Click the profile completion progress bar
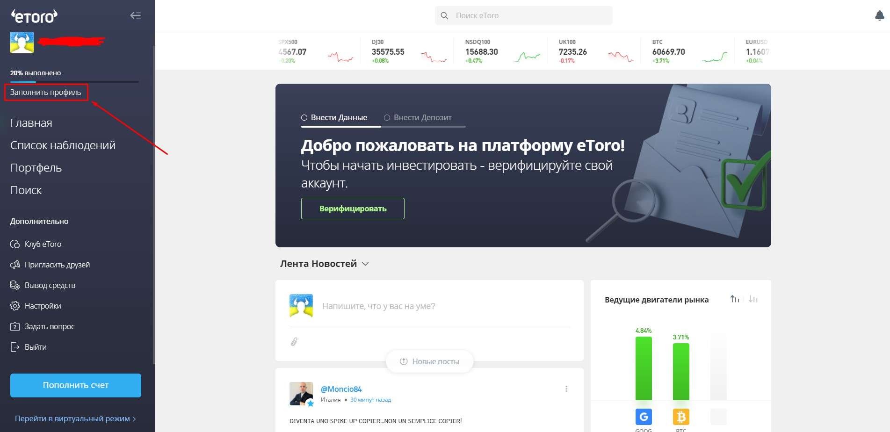This screenshot has height=432, width=890. (74, 82)
